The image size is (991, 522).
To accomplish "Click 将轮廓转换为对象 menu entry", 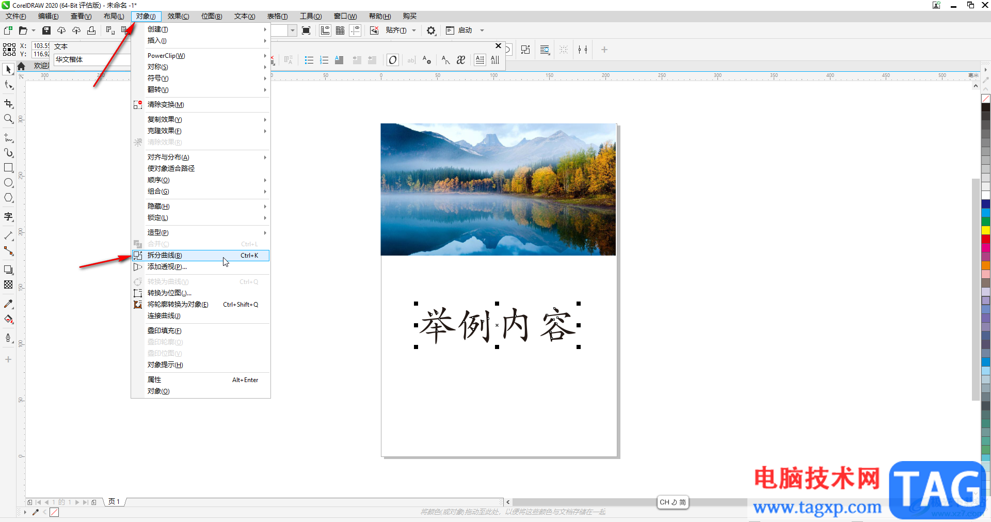I will pos(201,305).
